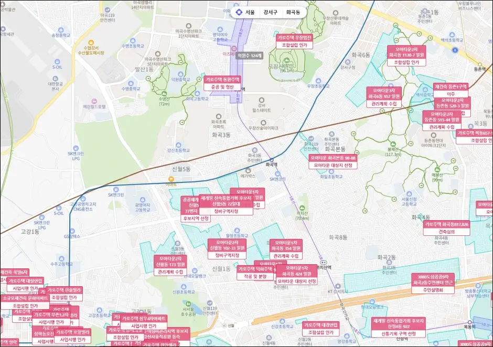Click the 화곡역 subway station icon
The height and width of the screenshot is (347, 493).
[x=271, y=160]
